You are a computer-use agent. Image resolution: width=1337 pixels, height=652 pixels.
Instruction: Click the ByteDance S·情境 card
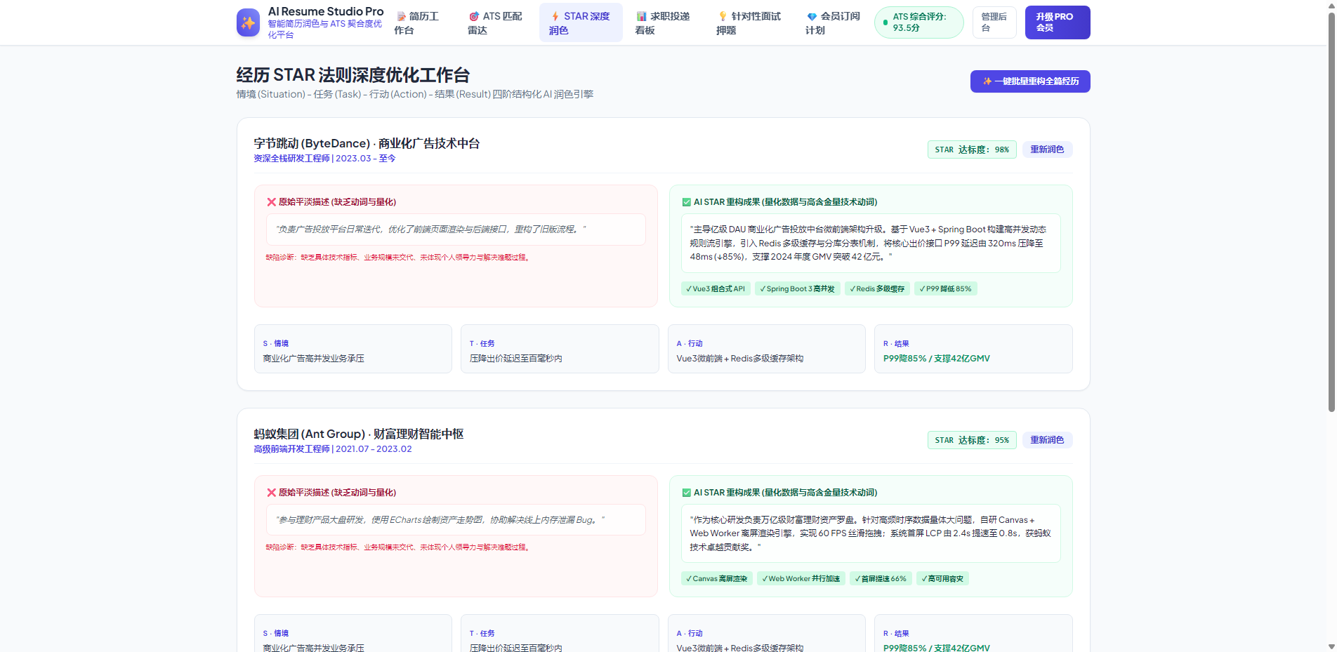pyautogui.click(x=353, y=349)
